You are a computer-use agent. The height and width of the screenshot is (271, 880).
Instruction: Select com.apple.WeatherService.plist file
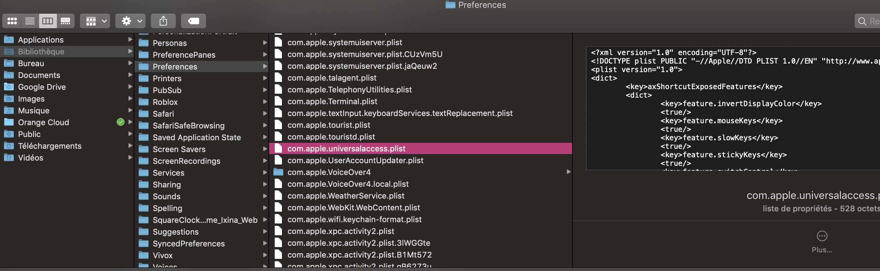(x=346, y=196)
